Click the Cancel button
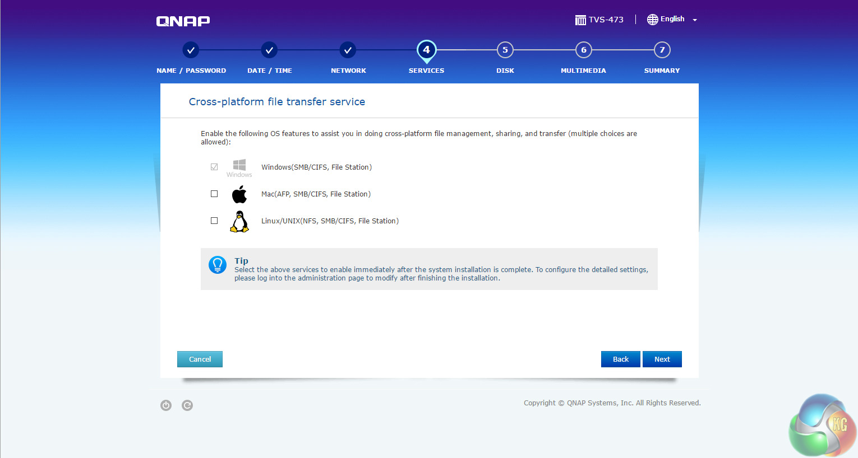This screenshot has width=858, height=458. coord(200,359)
